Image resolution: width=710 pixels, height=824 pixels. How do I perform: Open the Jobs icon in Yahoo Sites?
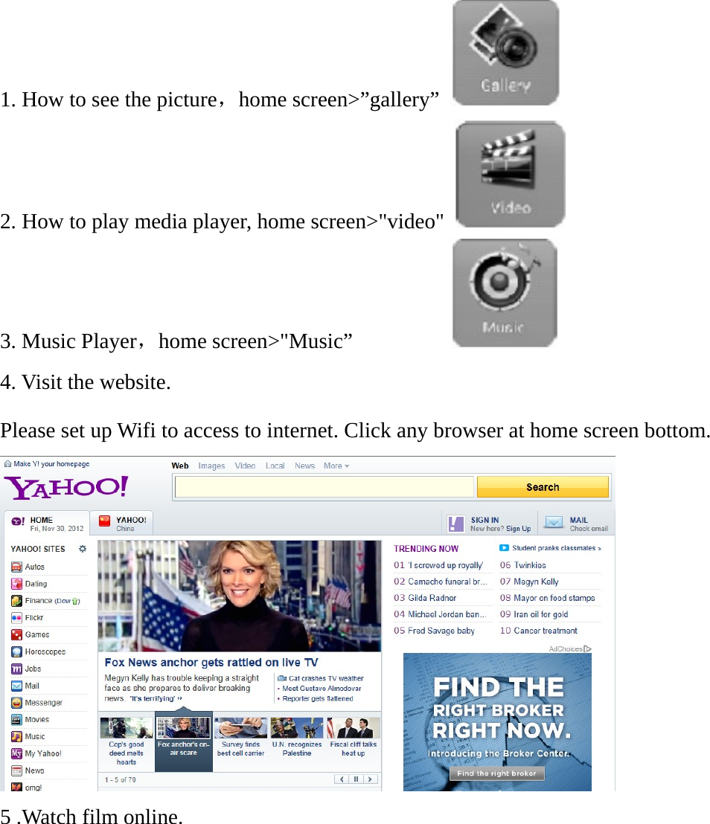[x=15, y=669]
